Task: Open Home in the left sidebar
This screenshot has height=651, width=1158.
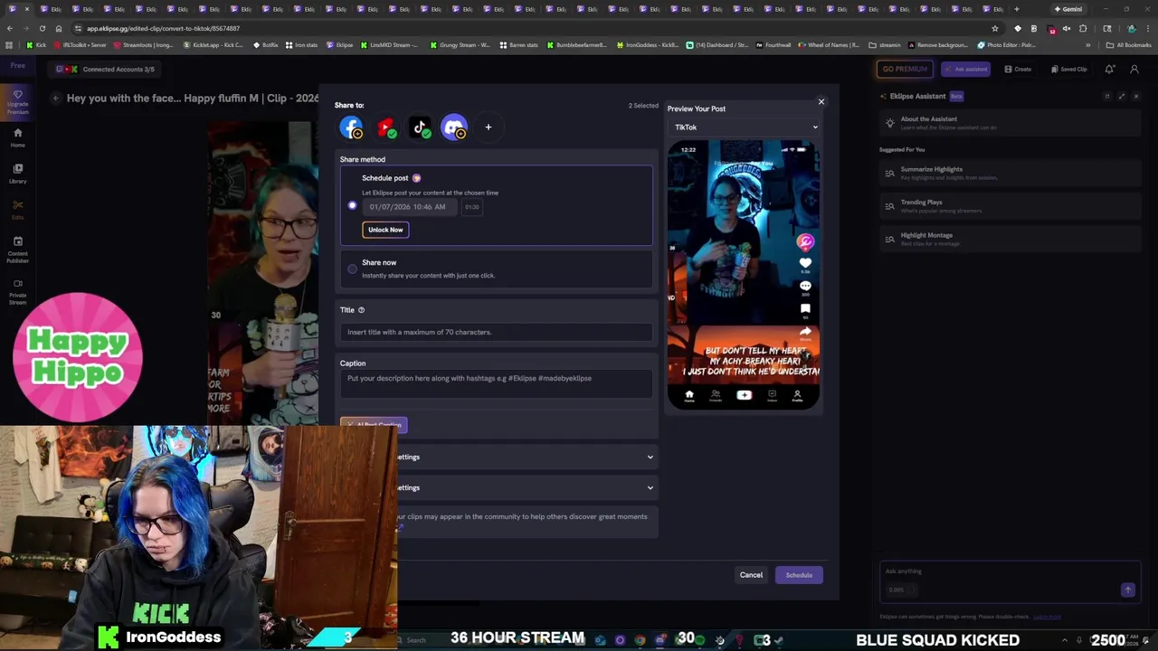Action: click(x=17, y=137)
